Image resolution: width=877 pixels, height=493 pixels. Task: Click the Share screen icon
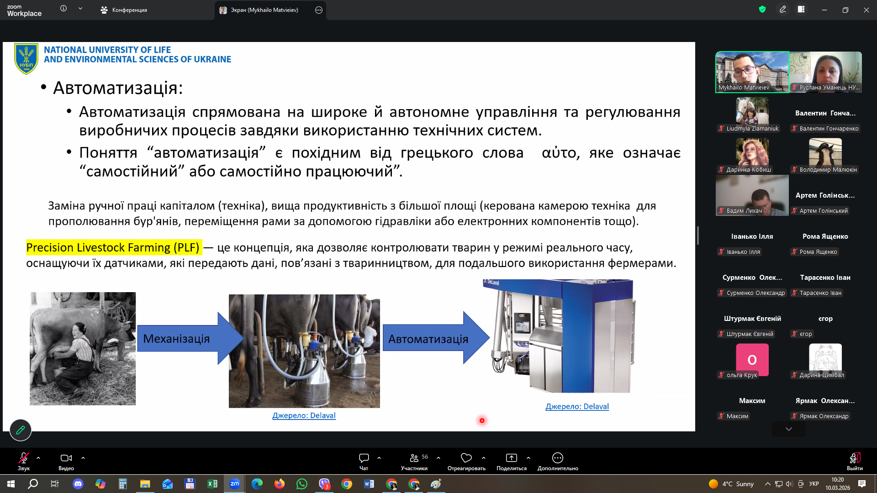click(511, 458)
